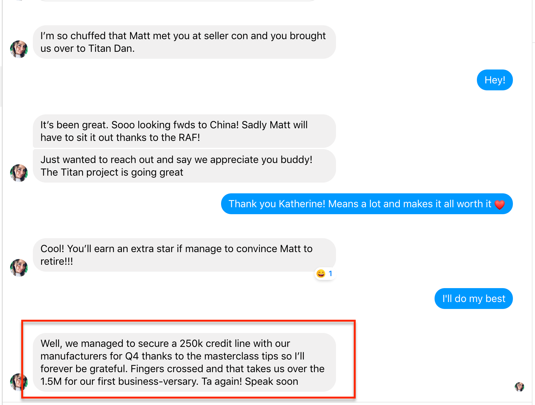Click avatar beside the "Titan Dan" message

point(19,49)
